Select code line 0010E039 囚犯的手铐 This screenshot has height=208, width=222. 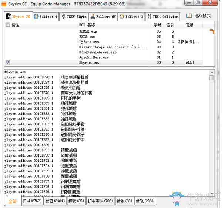(43, 98)
